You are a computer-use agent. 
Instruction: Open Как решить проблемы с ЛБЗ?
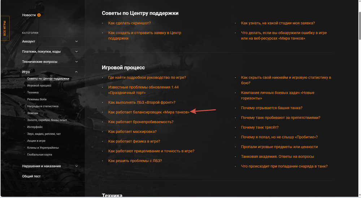coord(135,161)
